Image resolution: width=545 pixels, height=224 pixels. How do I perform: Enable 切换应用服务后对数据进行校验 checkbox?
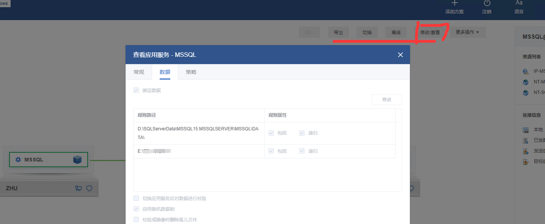tap(136, 198)
